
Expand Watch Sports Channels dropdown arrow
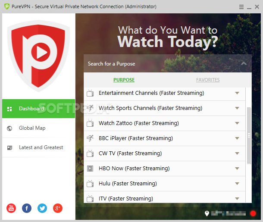pos(237,108)
